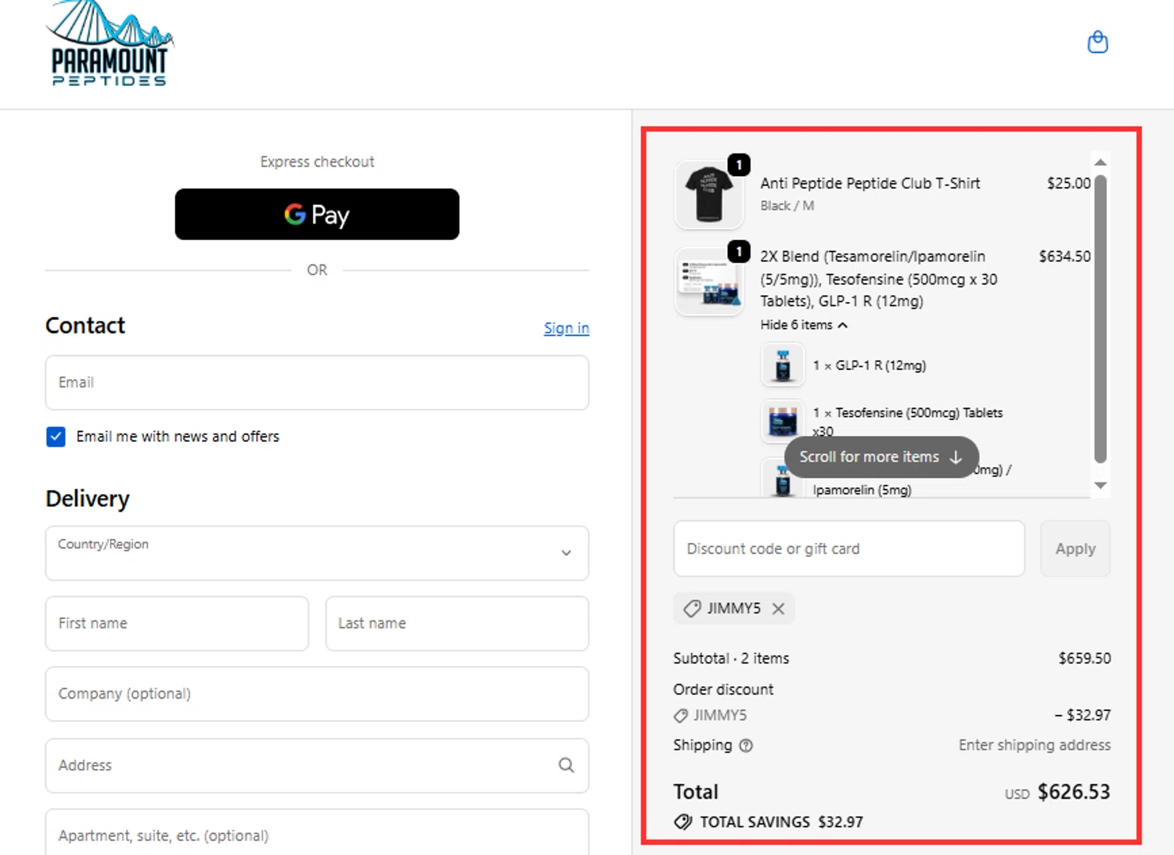Open the 2X Blend bundle thumbnail

(709, 282)
